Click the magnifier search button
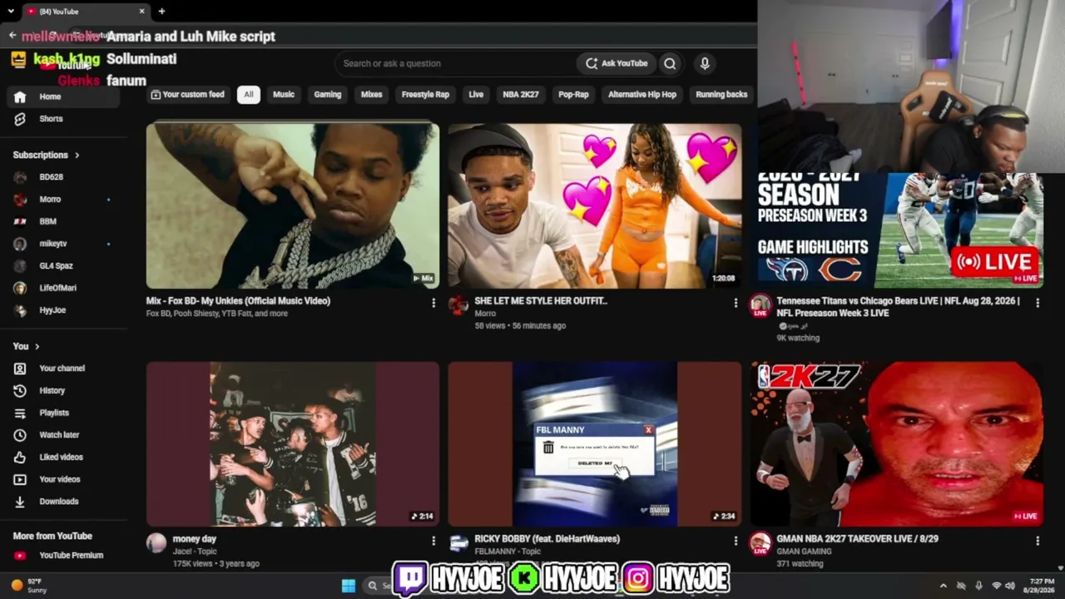The image size is (1065, 599). coord(670,63)
